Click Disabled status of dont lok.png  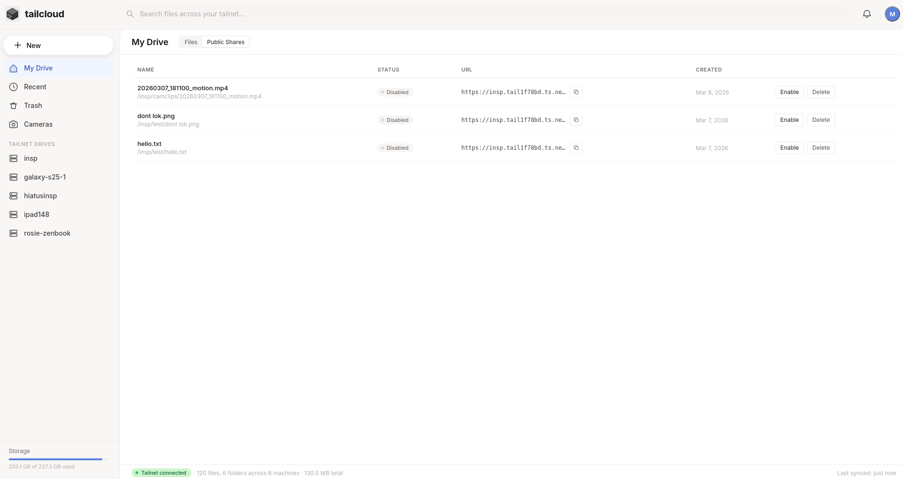(x=395, y=120)
